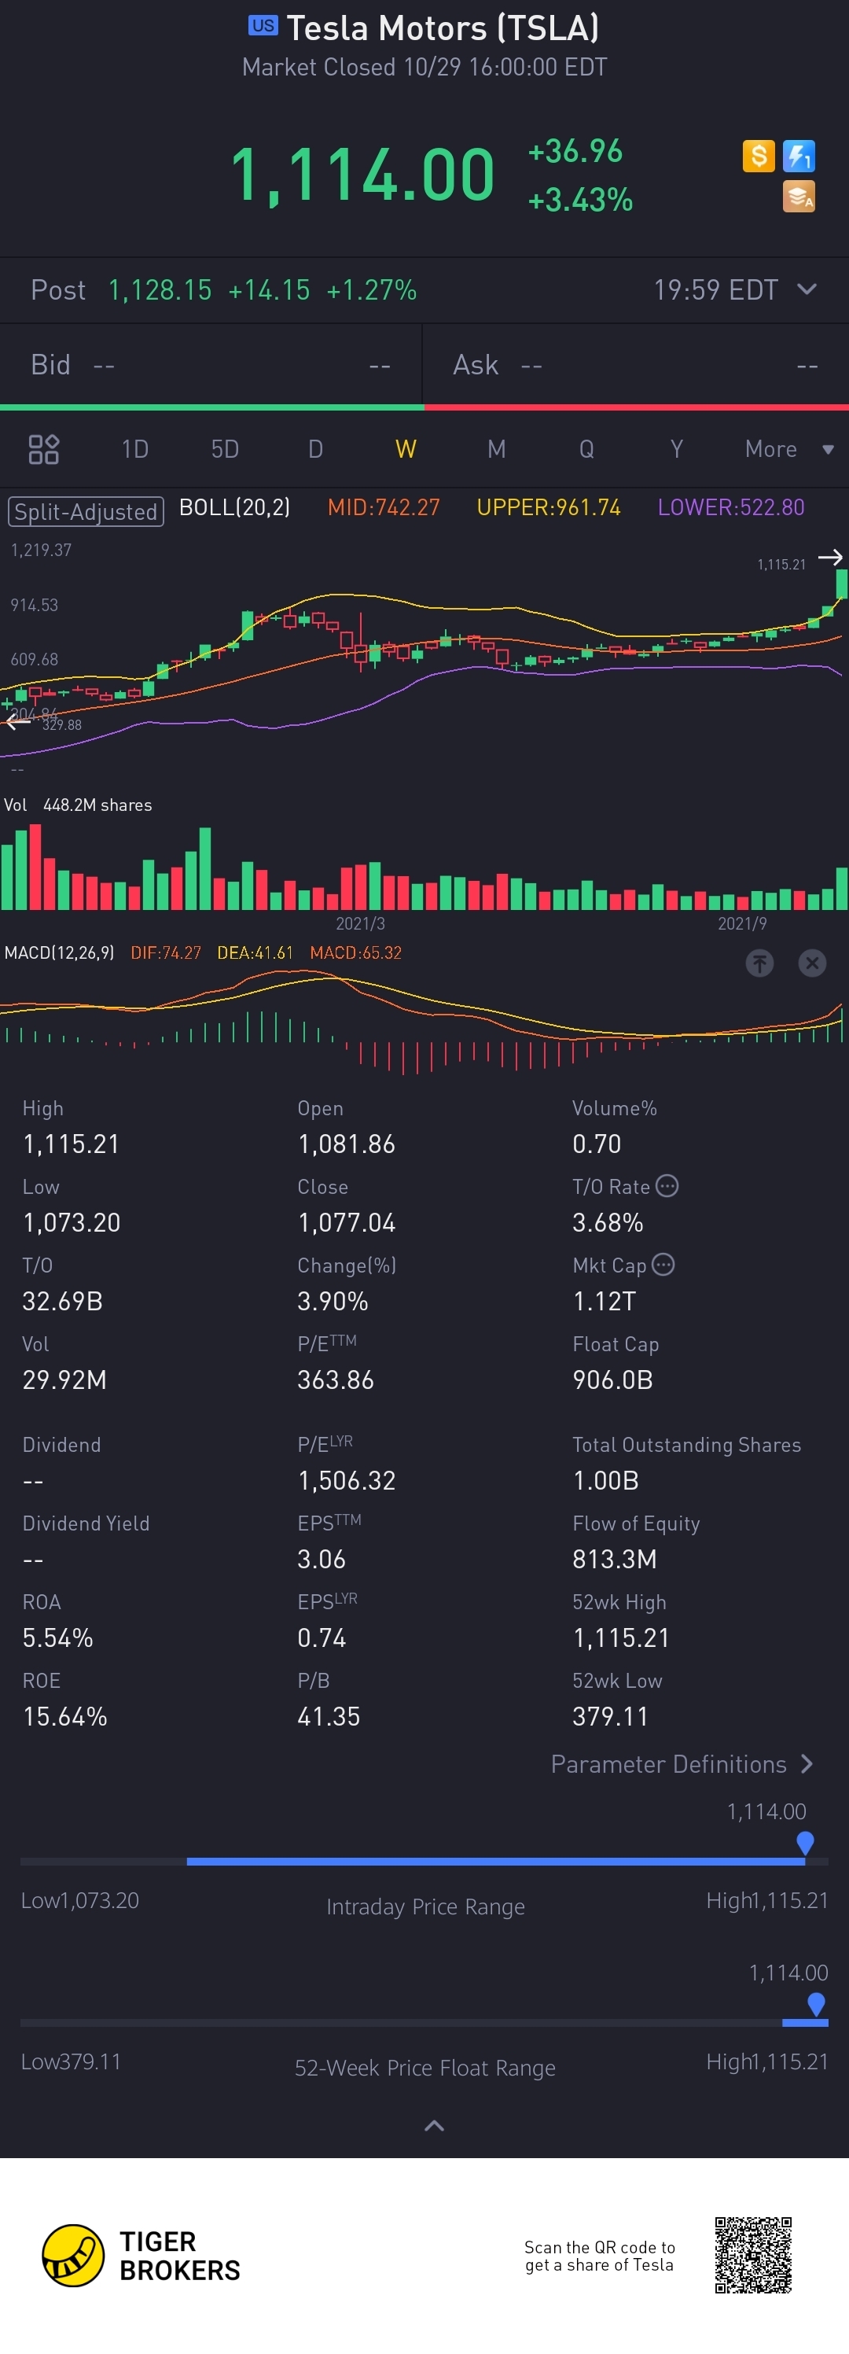849x2354 pixels.
Task: Tap the tallest green volume bar
Action: point(205,868)
